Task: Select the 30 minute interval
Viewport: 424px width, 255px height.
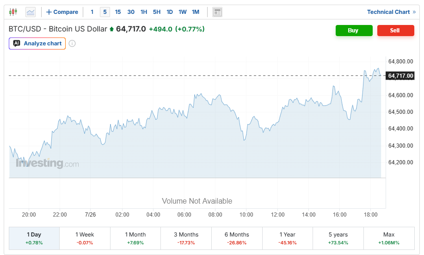Action: click(131, 12)
